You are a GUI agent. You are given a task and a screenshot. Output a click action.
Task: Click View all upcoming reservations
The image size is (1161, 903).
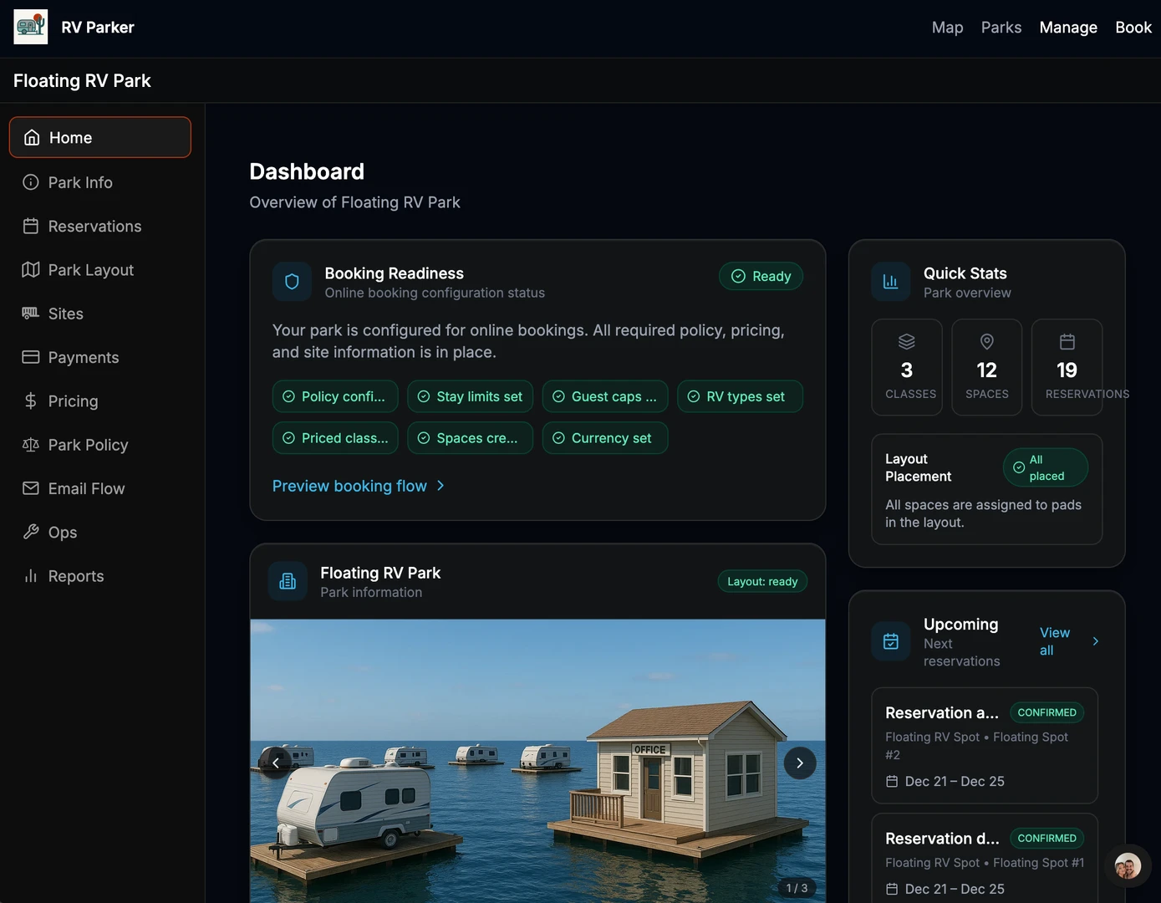point(1054,641)
